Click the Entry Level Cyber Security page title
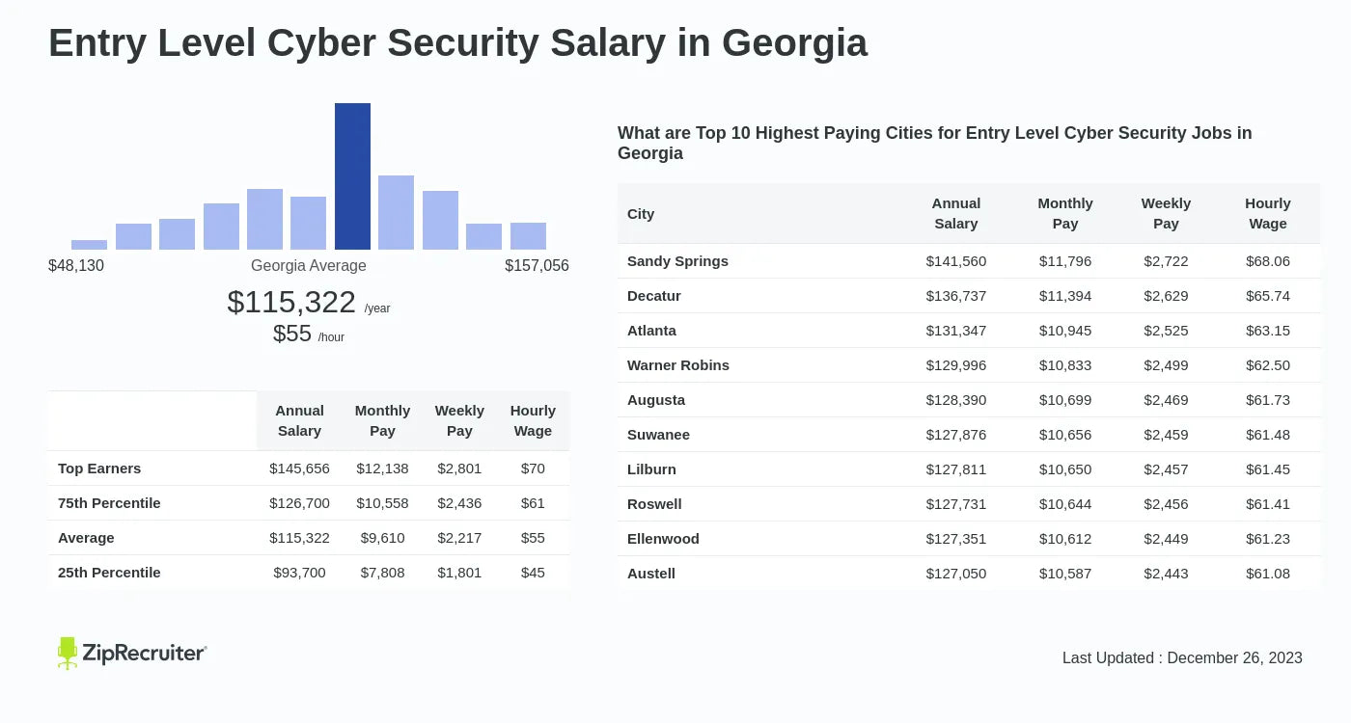This screenshot has height=723, width=1351. [x=457, y=43]
